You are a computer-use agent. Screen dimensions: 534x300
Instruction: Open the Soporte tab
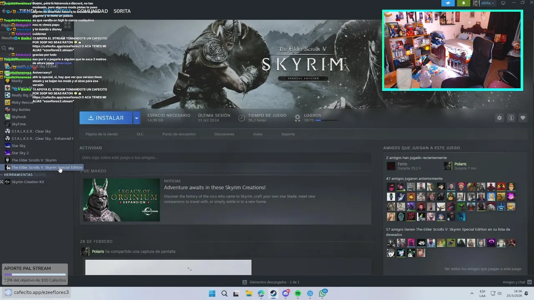[x=288, y=134]
